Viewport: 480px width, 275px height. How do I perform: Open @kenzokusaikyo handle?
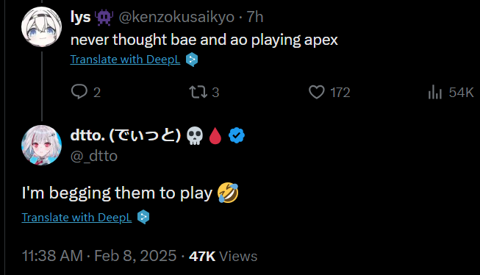176,17
